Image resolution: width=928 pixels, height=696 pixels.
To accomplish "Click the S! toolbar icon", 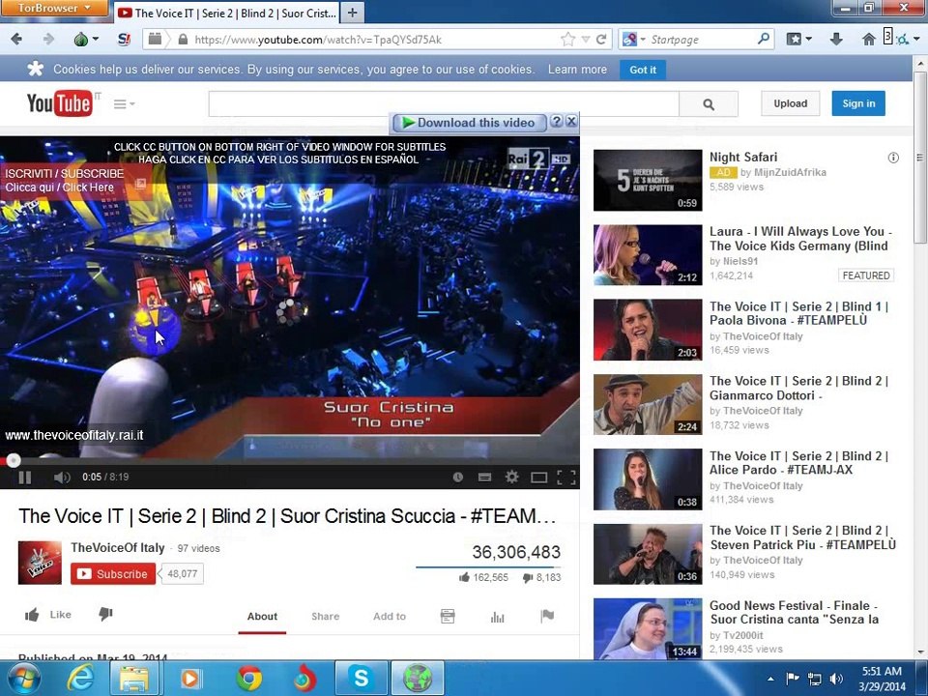I will (x=124, y=40).
